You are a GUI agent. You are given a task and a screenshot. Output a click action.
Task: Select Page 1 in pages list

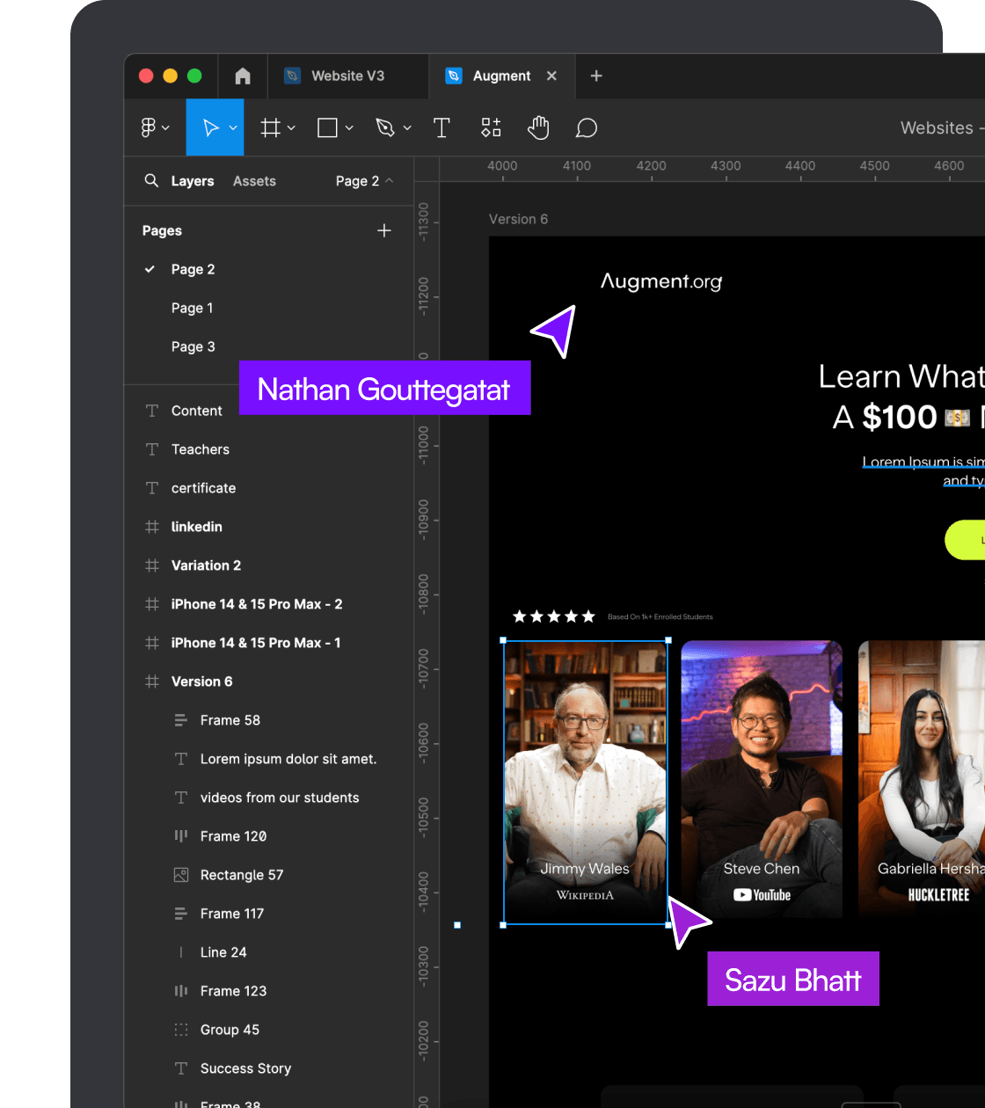[x=192, y=308]
